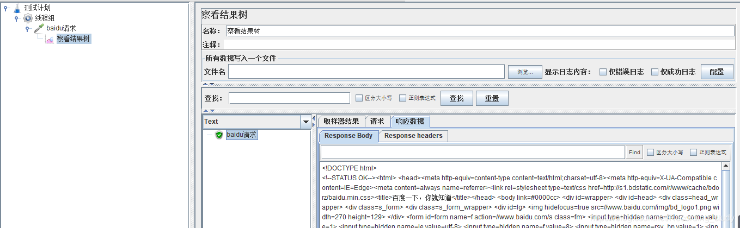
Task: Enable the 仅错误日志 checkbox
Action: [603, 72]
